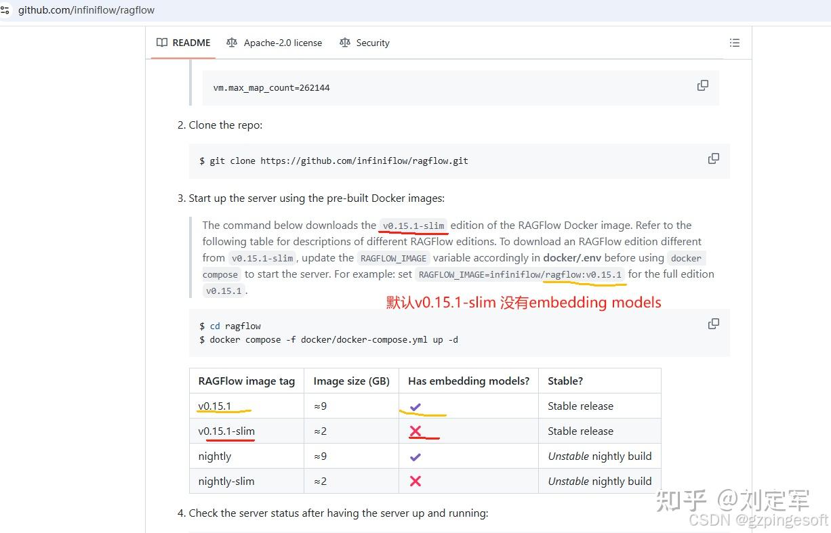Click the git clone ragflow.git command text

pyautogui.click(x=333, y=161)
